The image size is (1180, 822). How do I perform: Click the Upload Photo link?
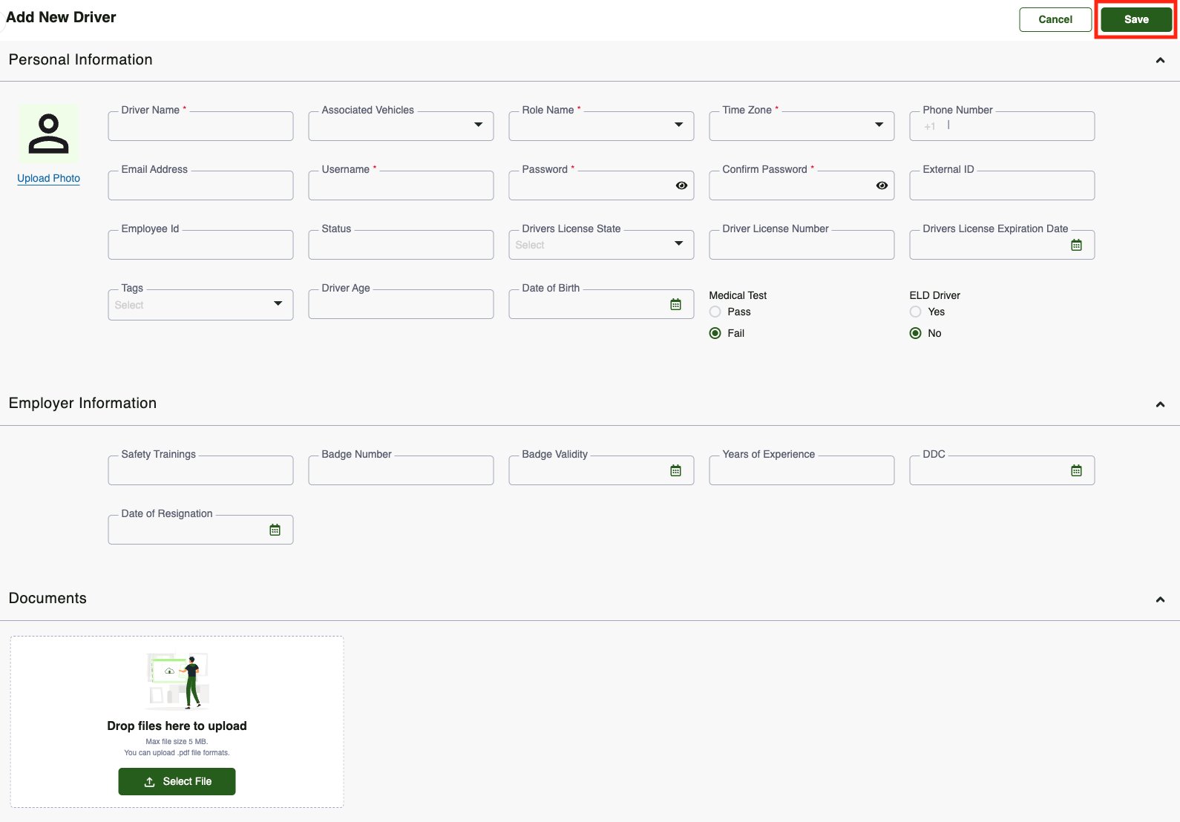(49, 178)
